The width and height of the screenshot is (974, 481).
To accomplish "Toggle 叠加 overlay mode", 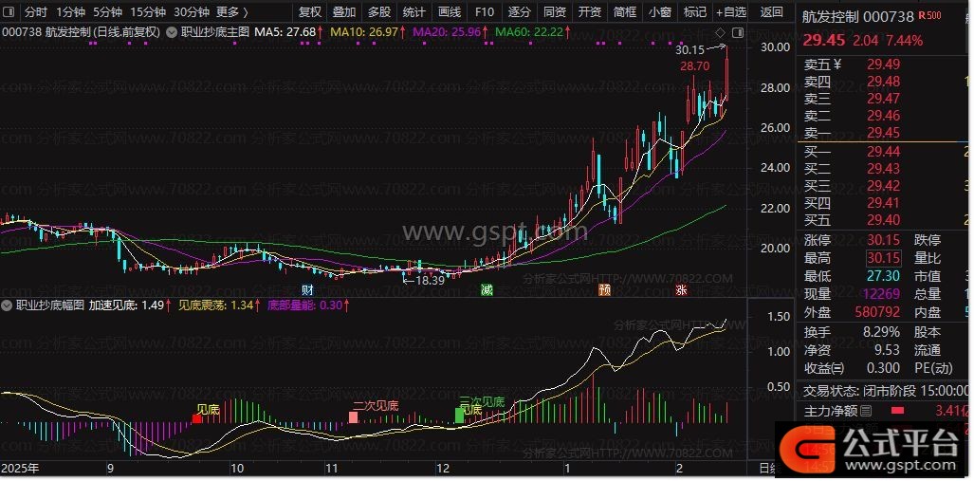I will point(344,12).
